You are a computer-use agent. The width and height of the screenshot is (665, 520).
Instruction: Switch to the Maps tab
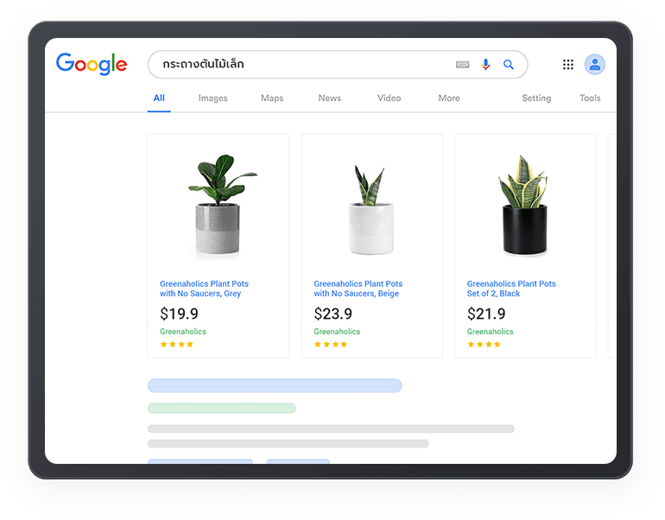272,98
